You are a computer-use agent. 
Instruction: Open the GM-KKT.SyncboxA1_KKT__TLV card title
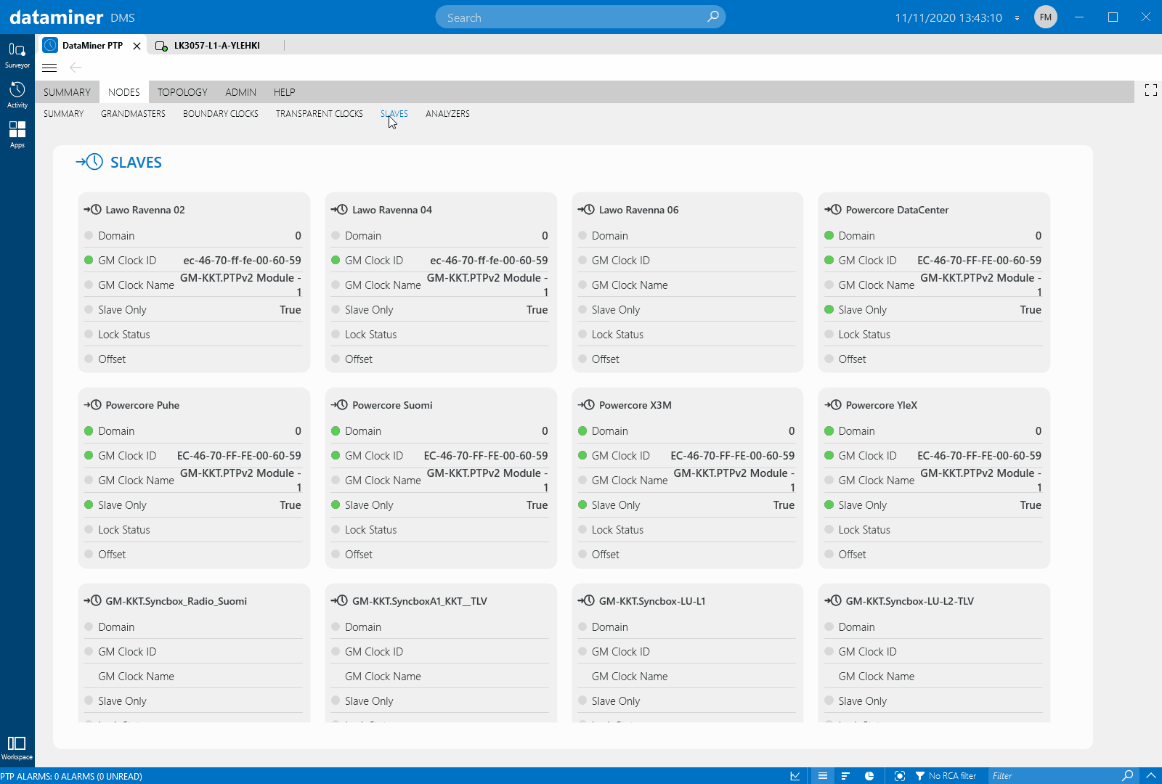coord(420,601)
